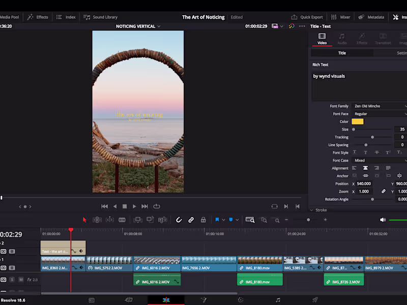Open the Font Case Mixed dropdown

pyautogui.click(x=379, y=160)
